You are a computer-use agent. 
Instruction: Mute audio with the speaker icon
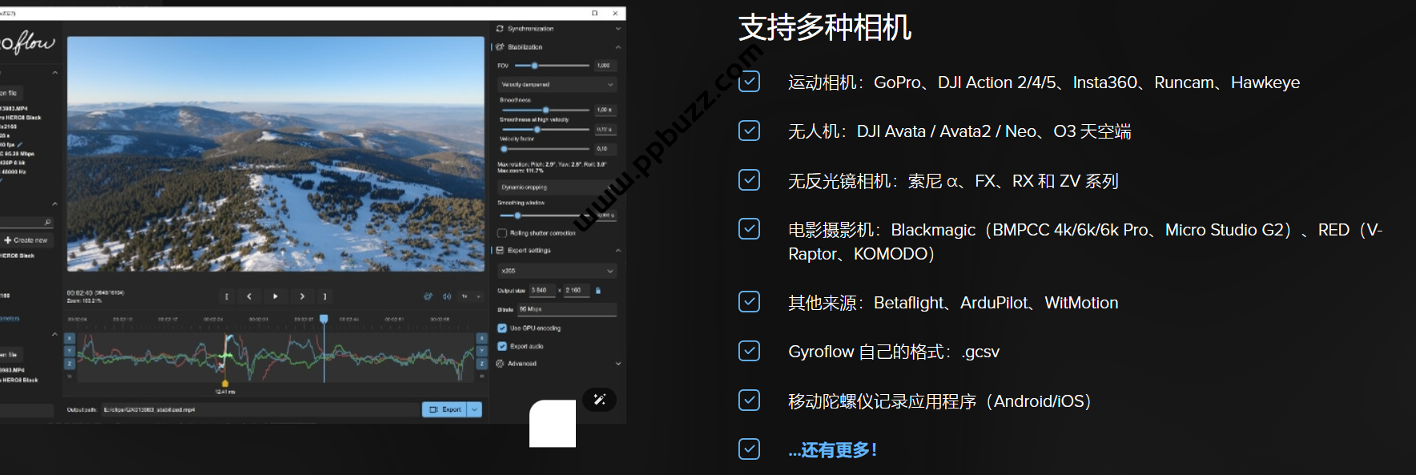pyautogui.click(x=447, y=296)
